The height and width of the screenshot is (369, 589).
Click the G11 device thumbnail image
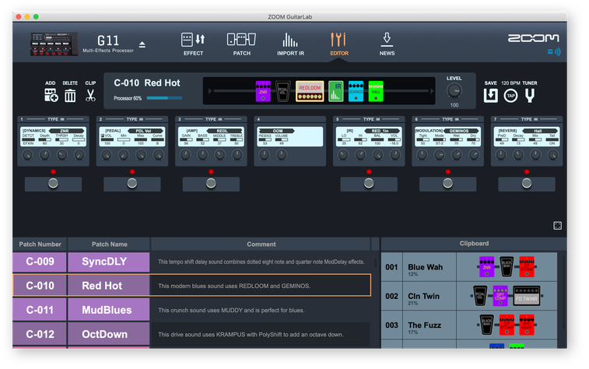pyautogui.click(x=54, y=44)
